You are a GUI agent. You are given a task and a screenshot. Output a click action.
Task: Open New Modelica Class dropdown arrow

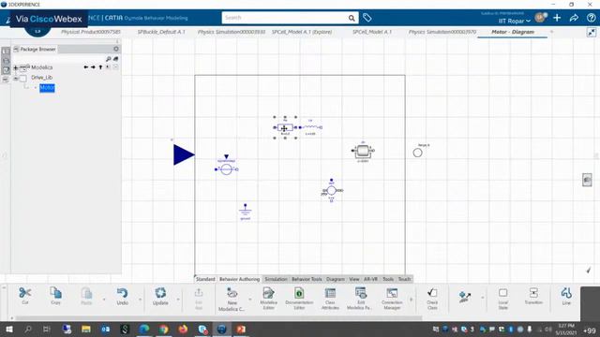click(x=250, y=300)
